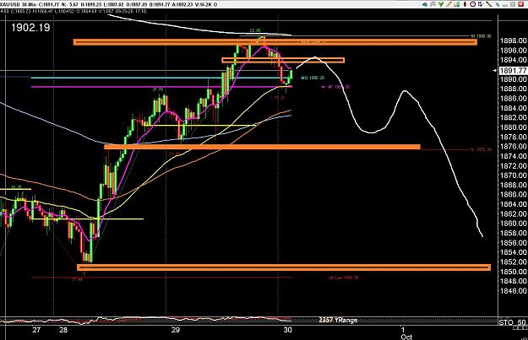
Task: Click the 2357 YRange label
Action: point(338,320)
